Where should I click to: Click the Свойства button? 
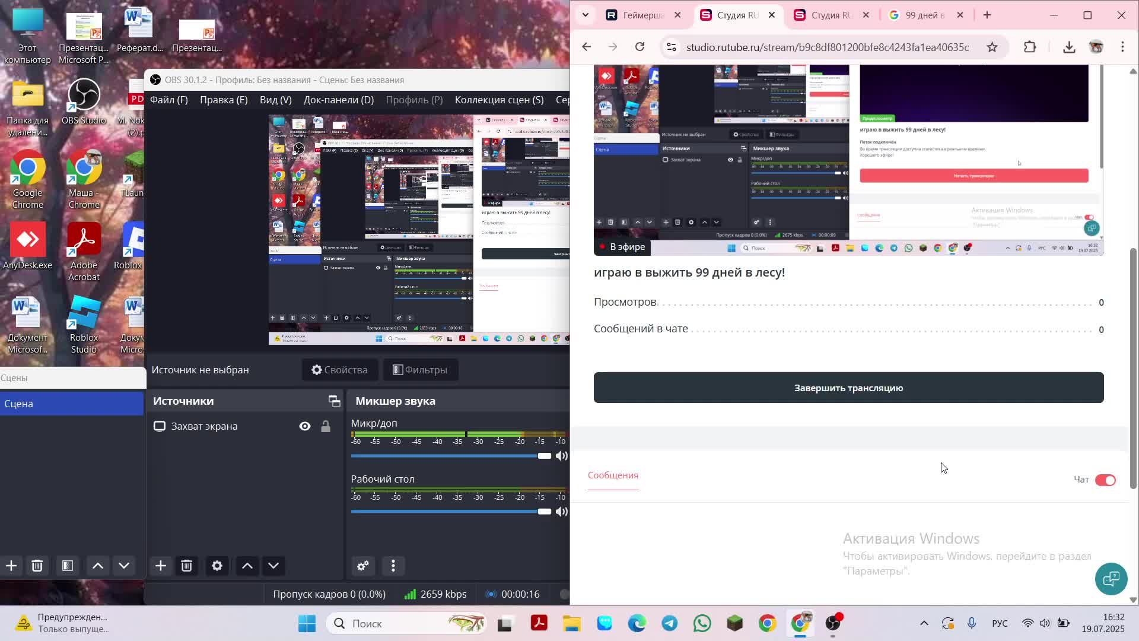click(x=340, y=370)
